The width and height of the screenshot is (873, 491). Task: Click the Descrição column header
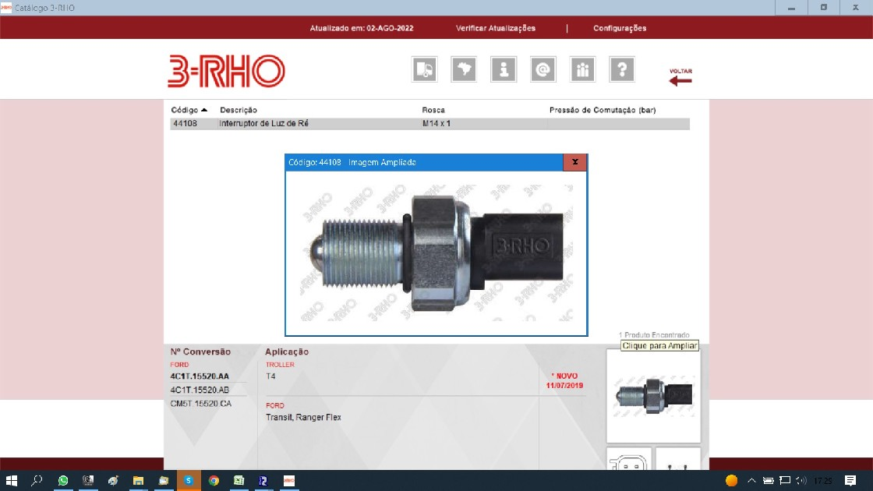(239, 110)
